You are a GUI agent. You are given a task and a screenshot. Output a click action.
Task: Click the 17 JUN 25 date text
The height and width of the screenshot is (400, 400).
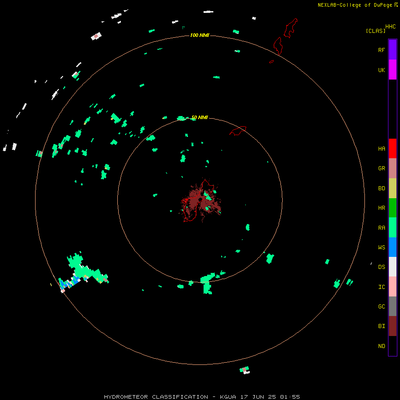pos(258,397)
